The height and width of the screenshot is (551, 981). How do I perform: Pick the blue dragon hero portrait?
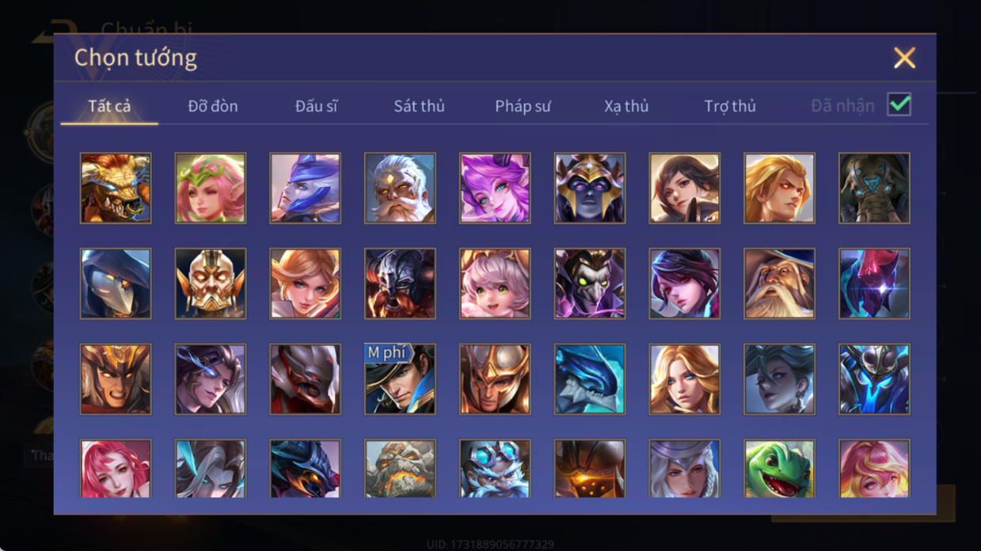click(x=590, y=378)
